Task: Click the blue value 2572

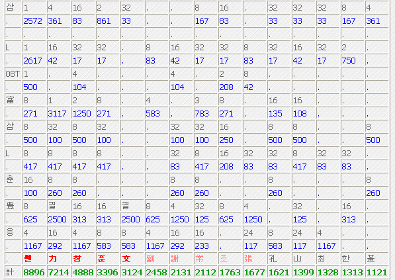Action: point(32,21)
